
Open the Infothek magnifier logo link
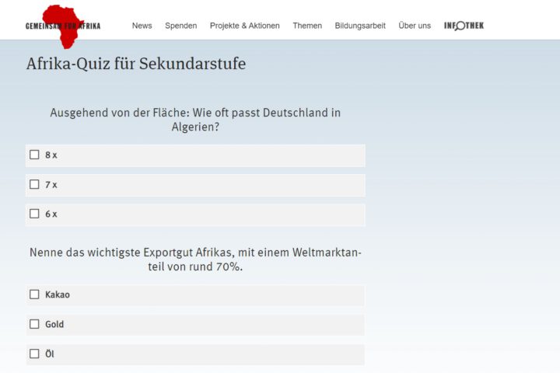[x=464, y=26]
